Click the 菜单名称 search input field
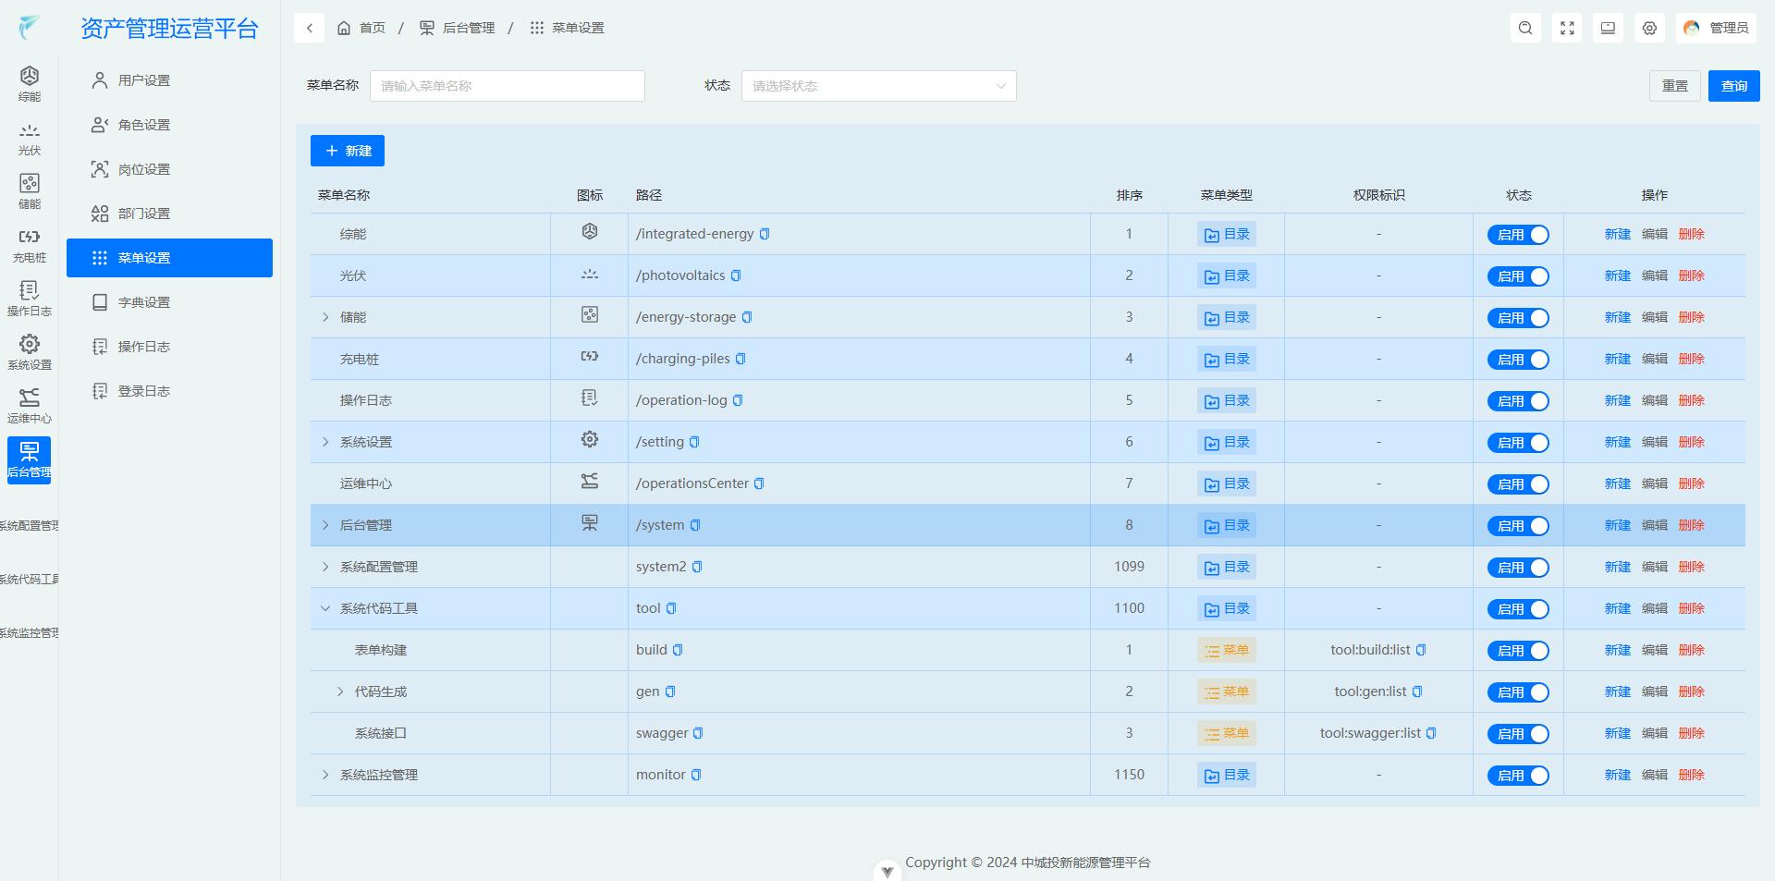The width and height of the screenshot is (1775, 881). pyautogui.click(x=507, y=86)
